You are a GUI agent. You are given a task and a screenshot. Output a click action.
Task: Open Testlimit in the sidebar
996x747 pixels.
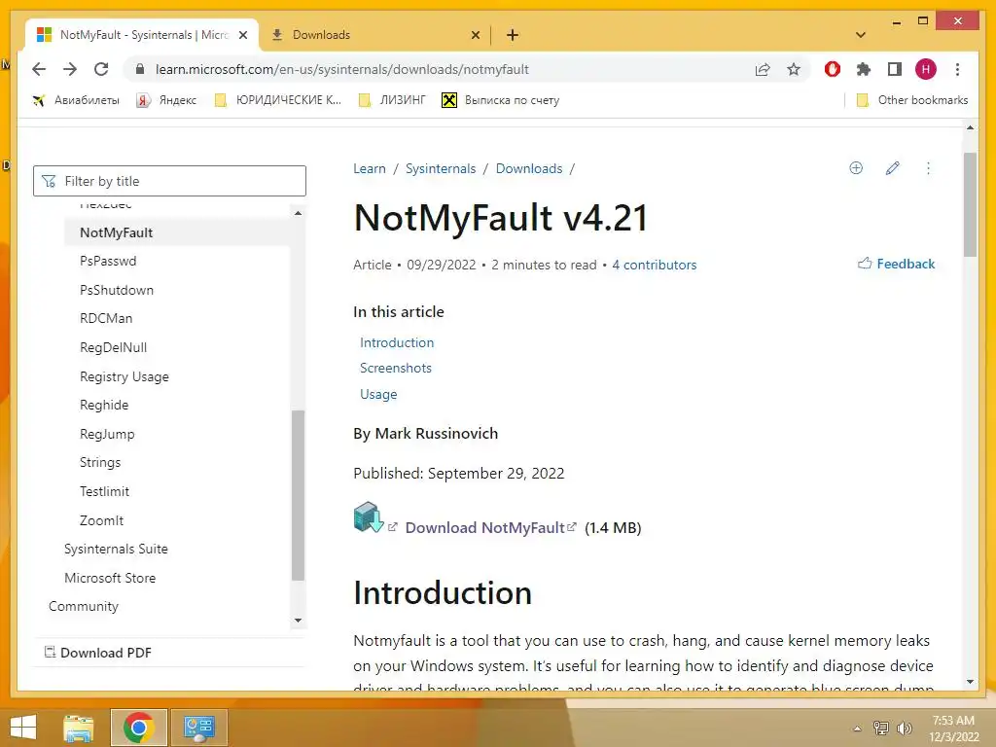[x=104, y=491]
